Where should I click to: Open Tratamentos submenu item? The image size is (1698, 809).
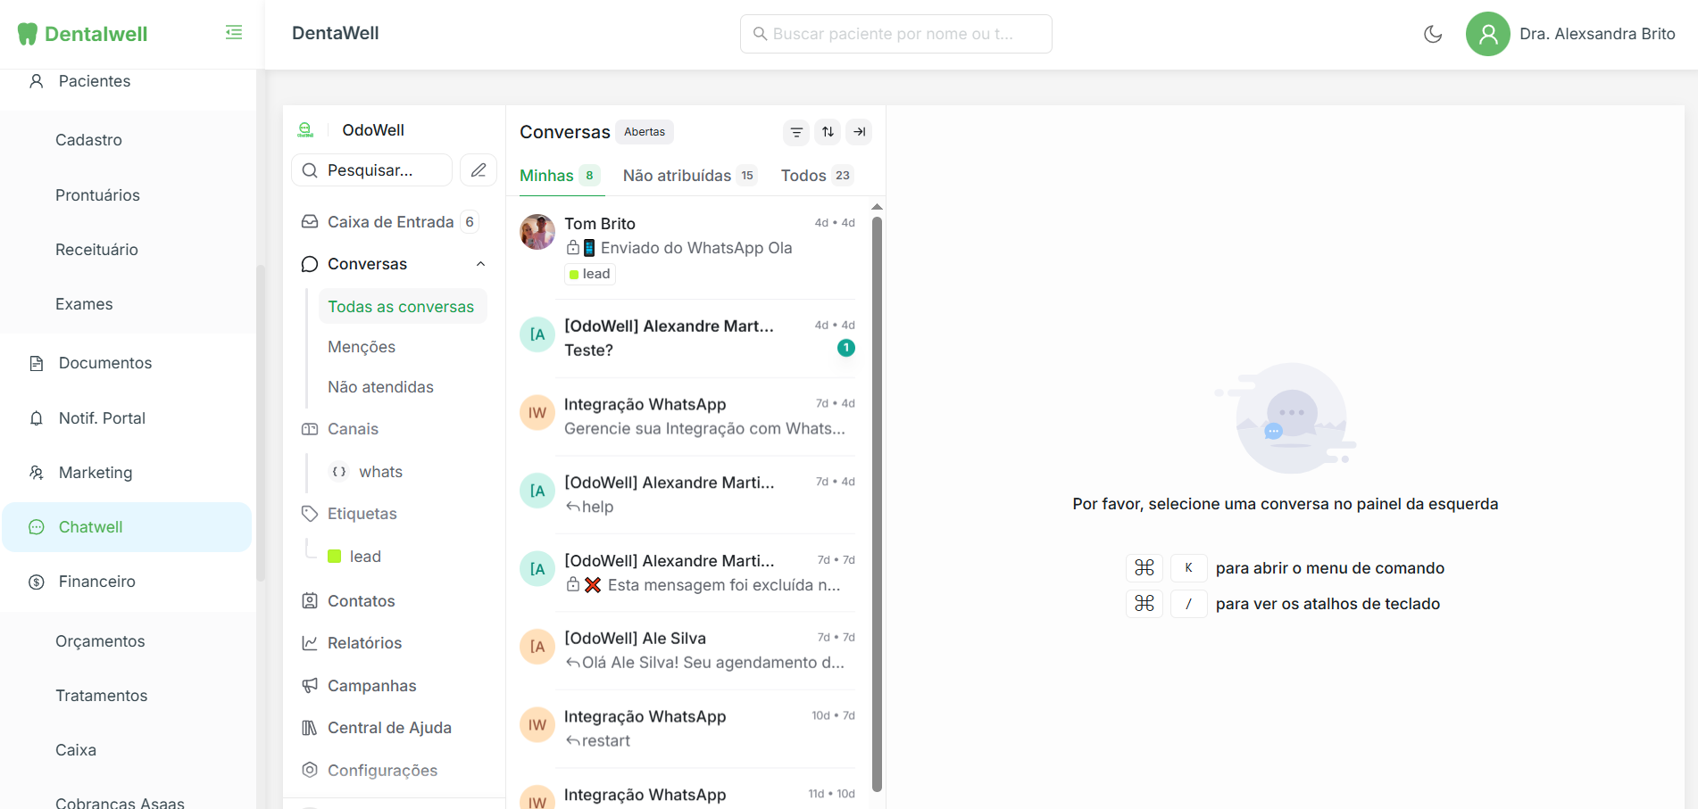coord(102,696)
